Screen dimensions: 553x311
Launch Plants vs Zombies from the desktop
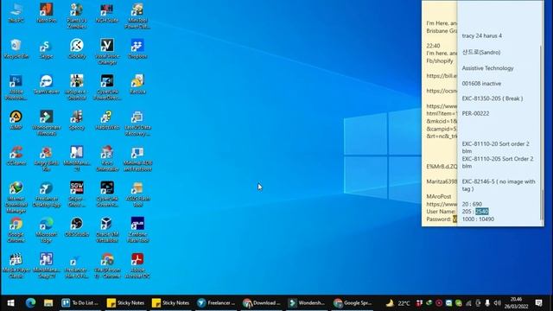click(x=77, y=16)
